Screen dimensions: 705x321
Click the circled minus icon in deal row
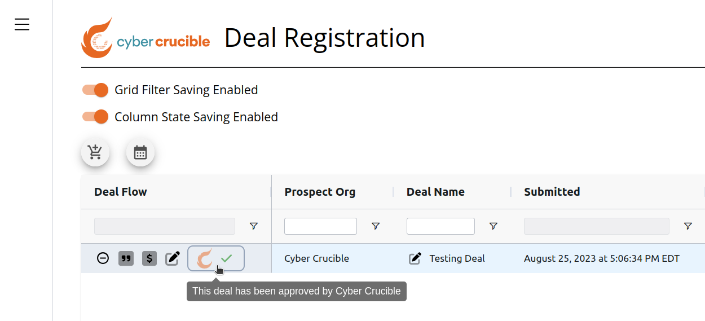pyautogui.click(x=103, y=258)
